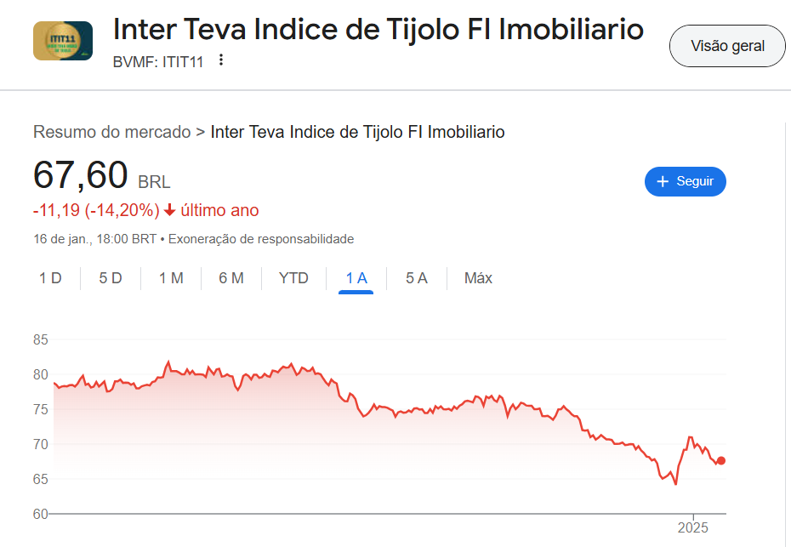791x547 pixels.
Task: Click the 67,60 BRL price value
Action: coord(81,175)
